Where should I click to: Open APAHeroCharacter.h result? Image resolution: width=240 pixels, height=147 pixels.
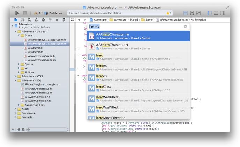[x=139, y=47]
